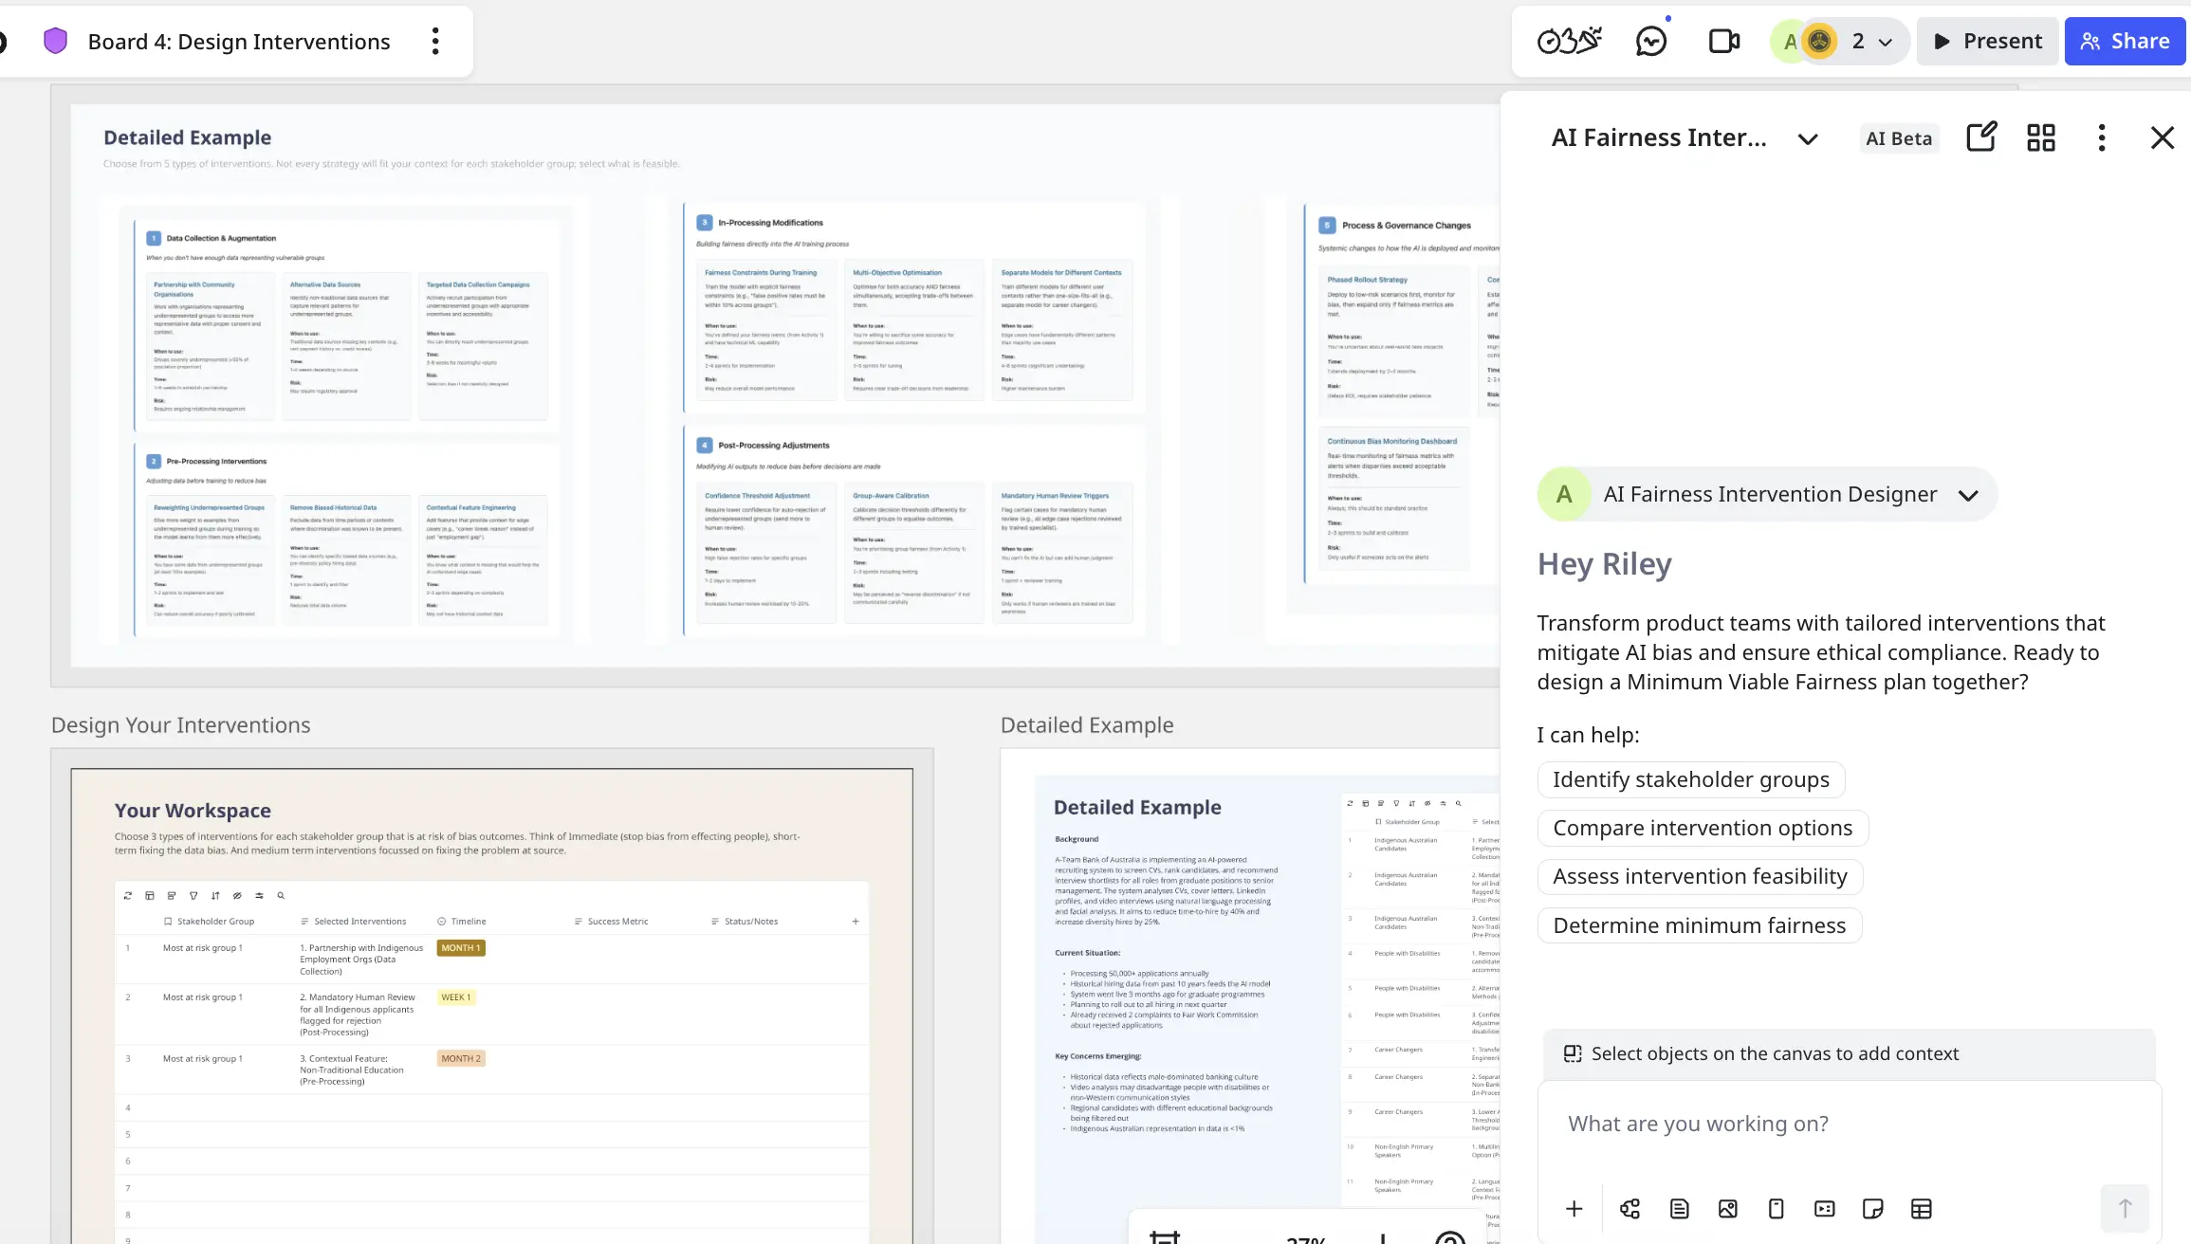Viewport: 2191px width, 1244px height.
Task: Click the Share button
Action: pyautogui.click(x=2125, y=41)
